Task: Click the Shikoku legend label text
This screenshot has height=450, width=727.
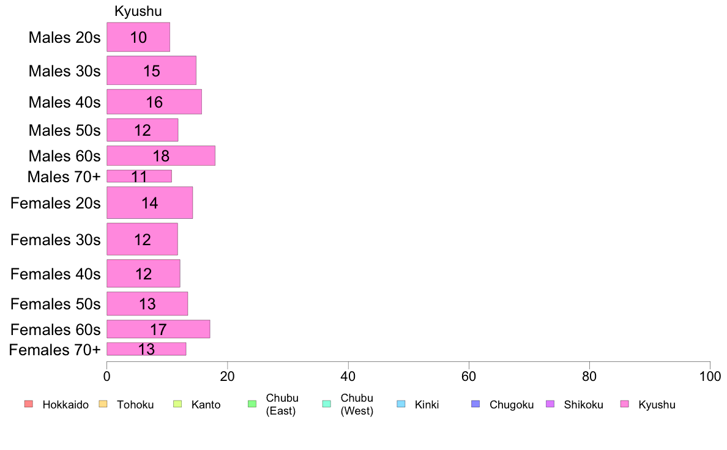Action: coord(583,405)
